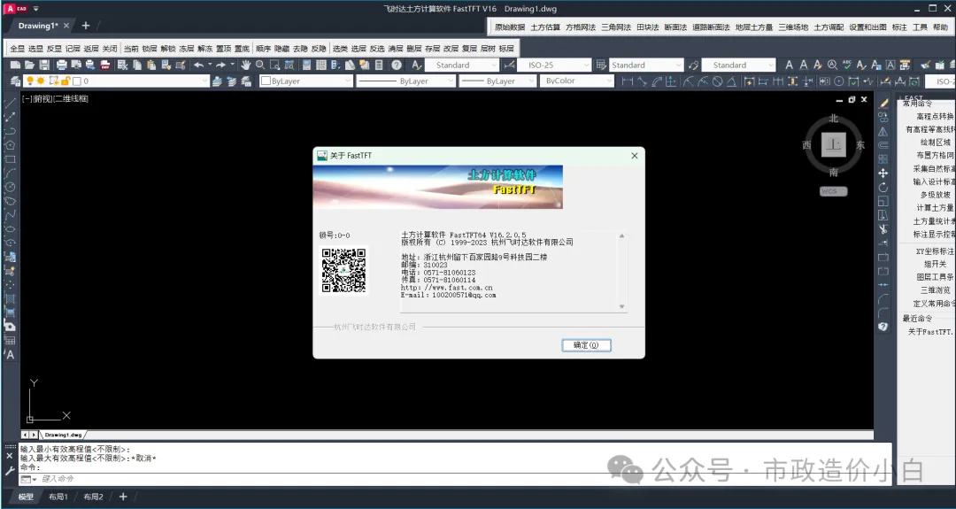The height and width of the screenshot is (509, 956).
Task: Select the Erase tool atop right toolbar
Action: coord(883,103)
